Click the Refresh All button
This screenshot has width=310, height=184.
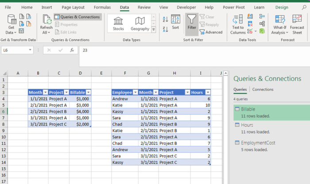click(46, 24)
